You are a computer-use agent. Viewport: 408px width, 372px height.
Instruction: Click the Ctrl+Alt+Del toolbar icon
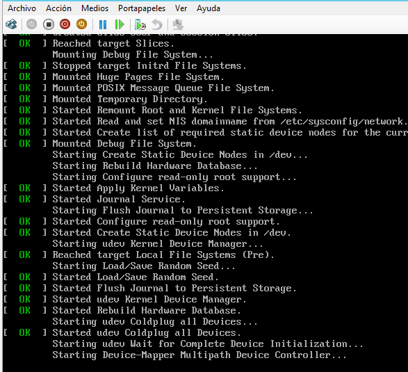click(x=11, y=24)
